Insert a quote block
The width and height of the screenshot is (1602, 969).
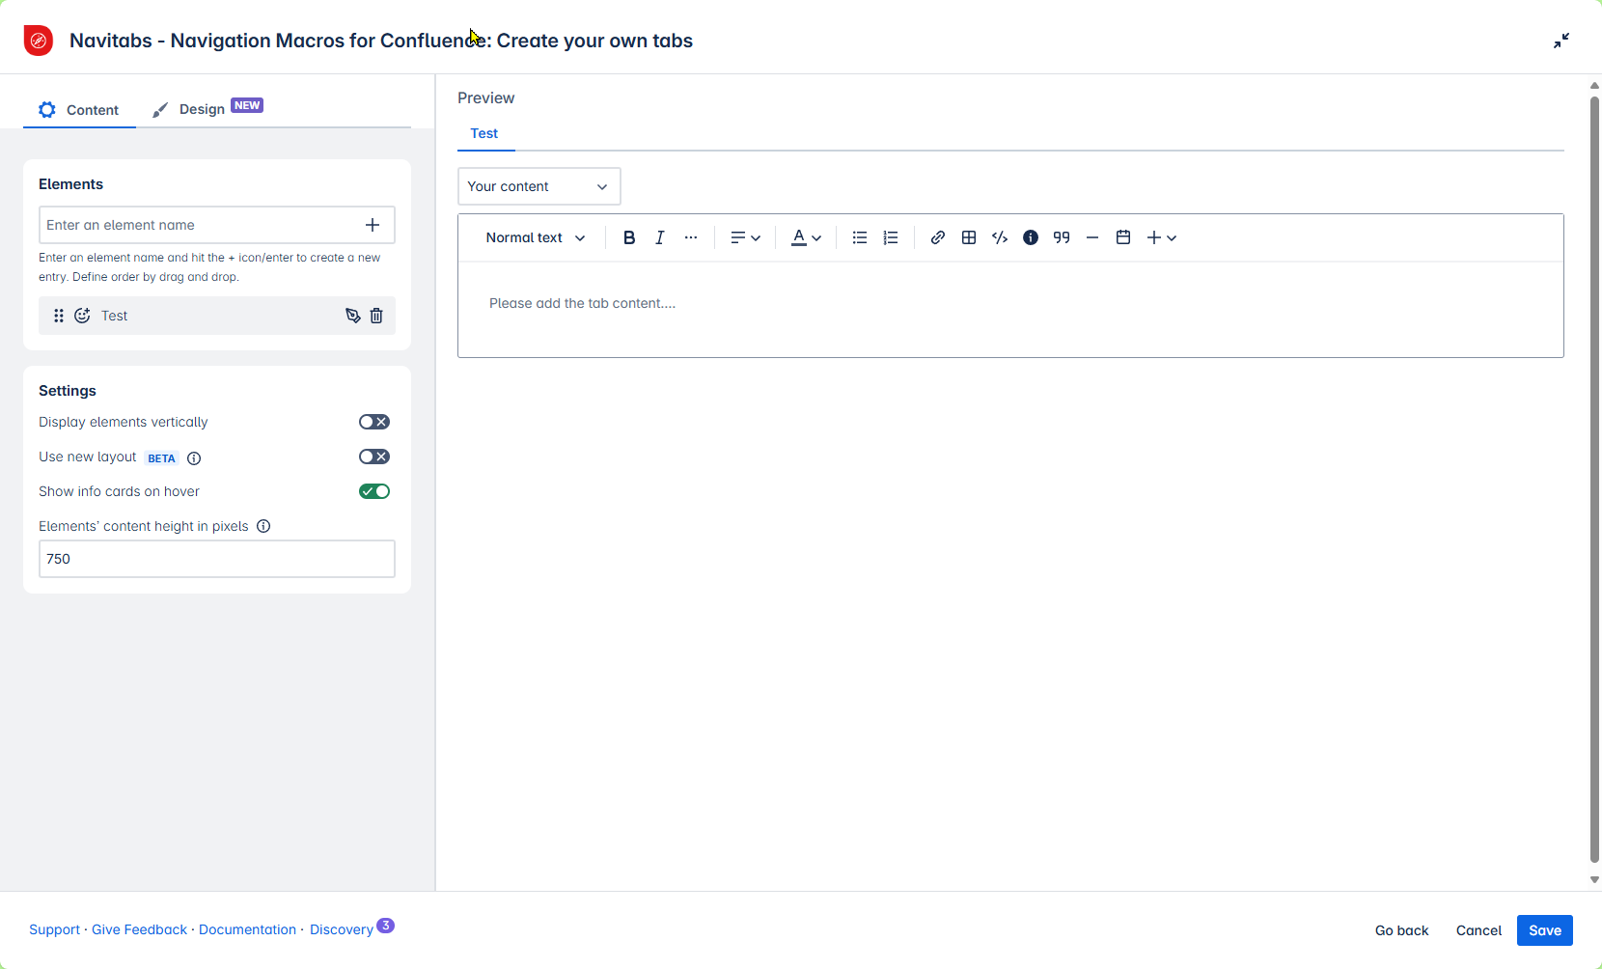pyautogui.click(x=1062, y=238)
